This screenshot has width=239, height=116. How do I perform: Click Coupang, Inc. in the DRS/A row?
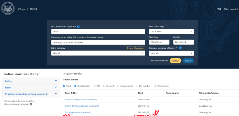coord(205,106)
